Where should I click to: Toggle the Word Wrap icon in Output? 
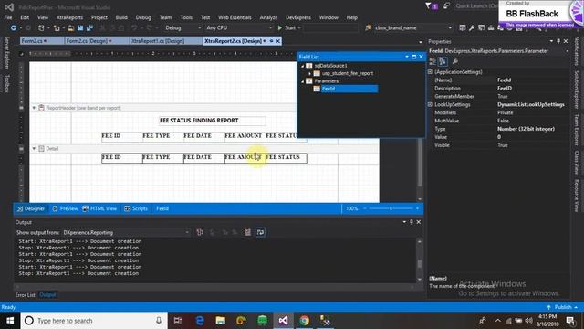coord(260,232)
